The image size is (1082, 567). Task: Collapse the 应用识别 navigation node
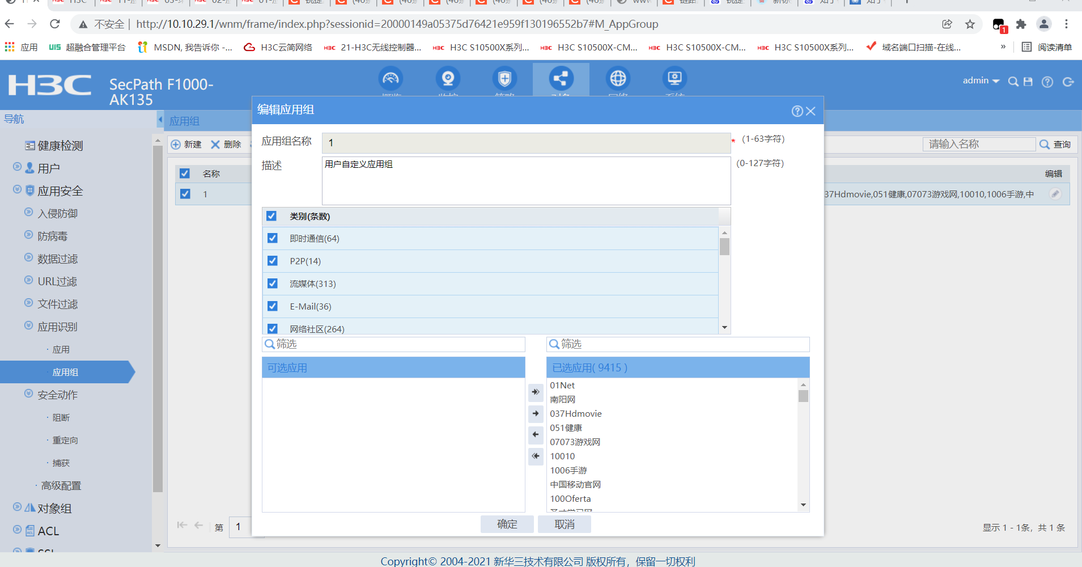pos(28,325)
